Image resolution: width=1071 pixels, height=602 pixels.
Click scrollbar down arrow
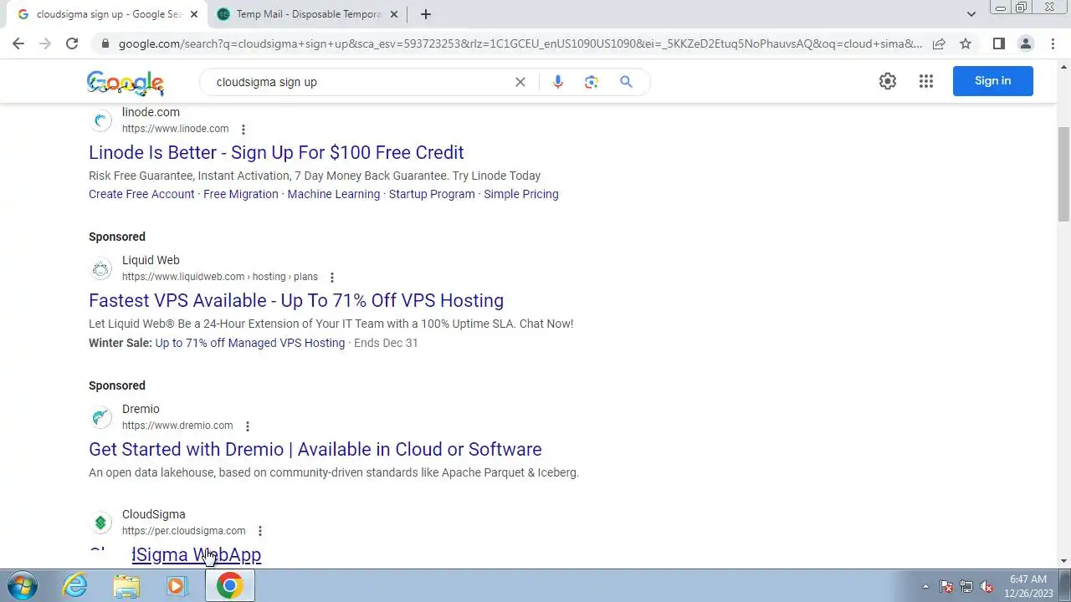click(1063, 561)
